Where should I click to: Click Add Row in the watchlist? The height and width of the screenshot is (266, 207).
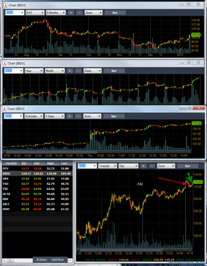point(58,259)
